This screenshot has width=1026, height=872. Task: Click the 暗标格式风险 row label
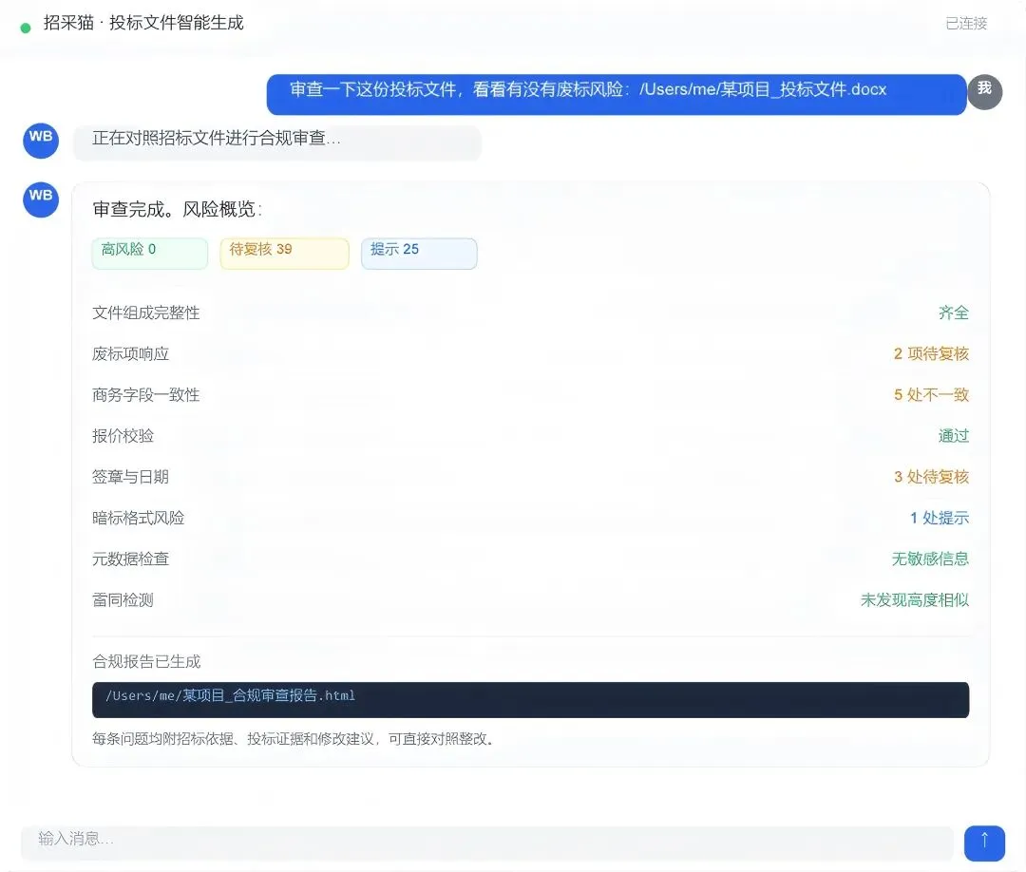coord(138,518)
